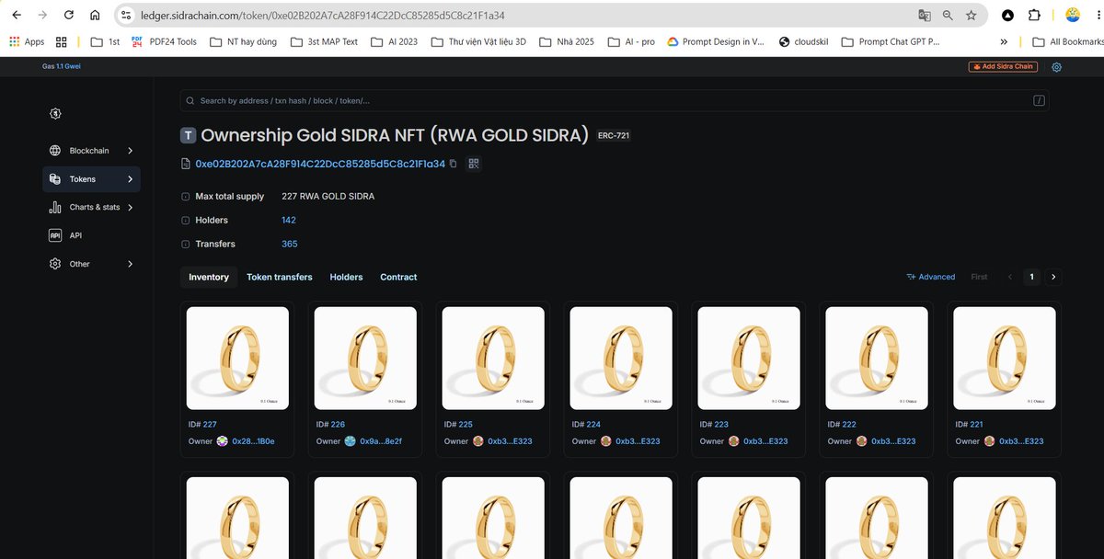The image size is (1104, 559).
Task: Open PDF24 Tools bookmark
Action: 164,41
